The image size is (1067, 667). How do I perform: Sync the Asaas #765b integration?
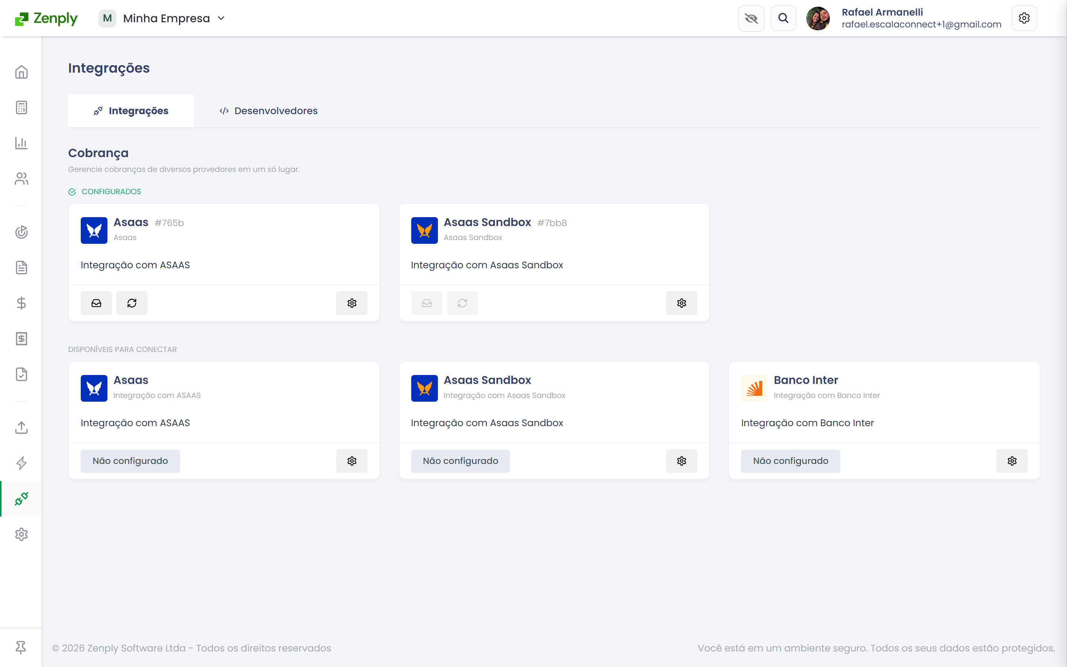click(132, 303)
